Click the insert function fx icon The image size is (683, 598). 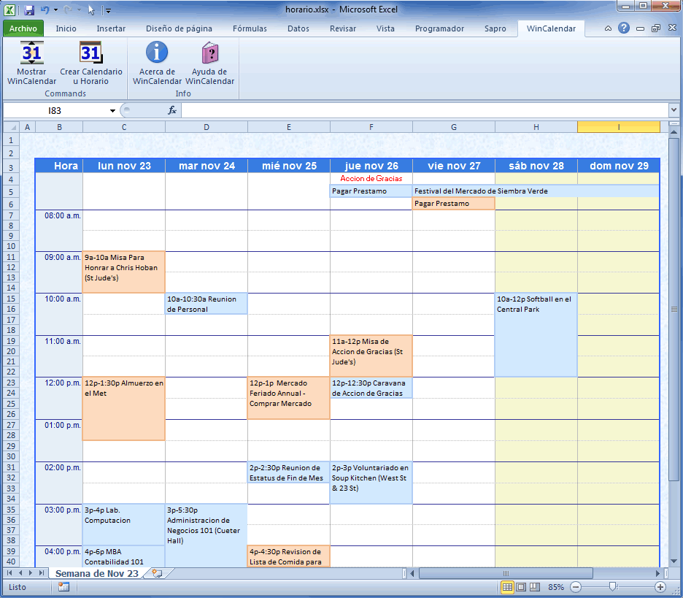[172, 110]
